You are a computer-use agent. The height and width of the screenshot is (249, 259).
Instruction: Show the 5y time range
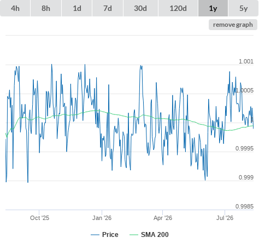244,8
